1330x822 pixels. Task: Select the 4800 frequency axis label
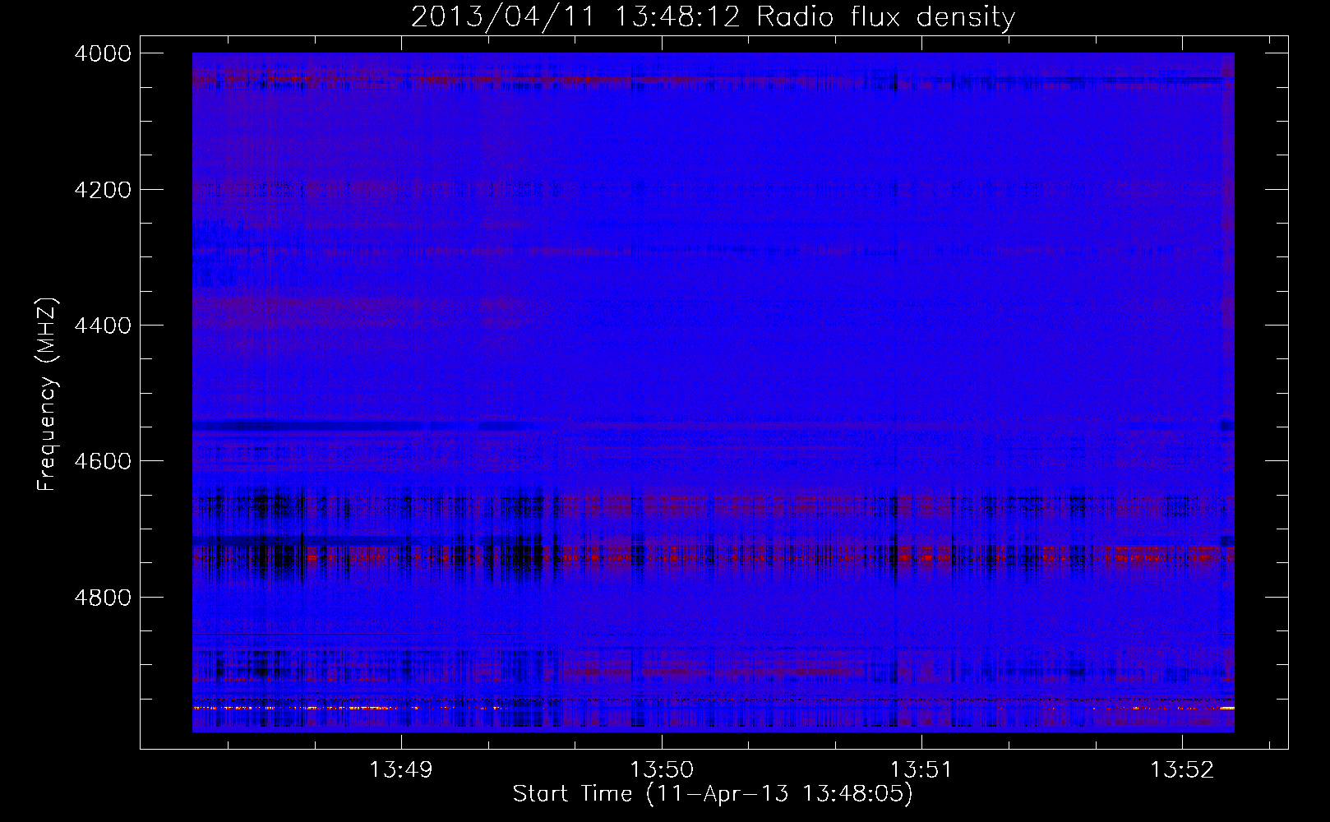click(x=103, y=598)
